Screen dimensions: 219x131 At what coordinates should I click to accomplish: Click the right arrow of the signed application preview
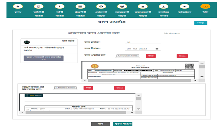point(132,112)
